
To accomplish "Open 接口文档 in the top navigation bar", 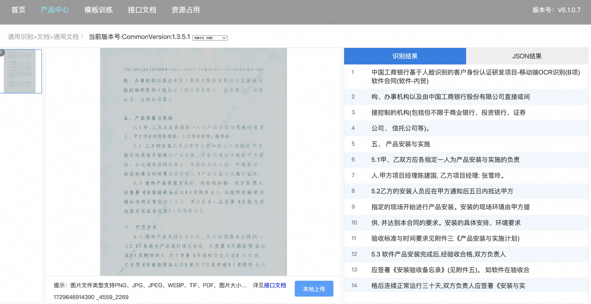I will tap(142, 10).
